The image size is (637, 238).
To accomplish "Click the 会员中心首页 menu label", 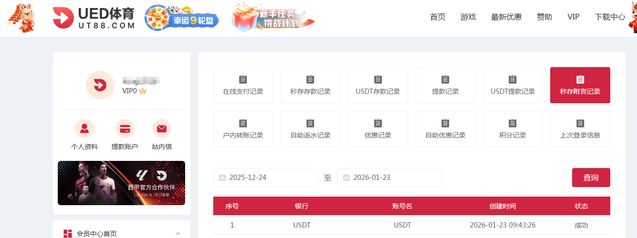I will 97,234.
